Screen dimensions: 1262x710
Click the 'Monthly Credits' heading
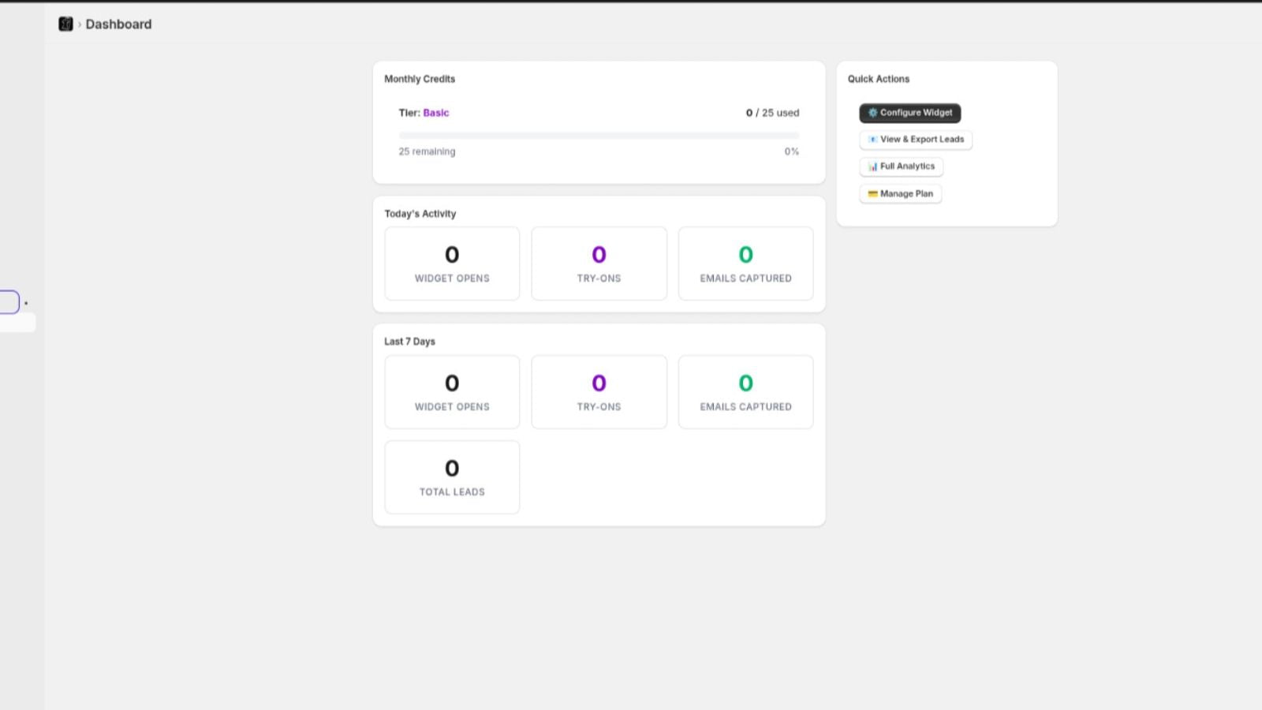click(420, 79)
